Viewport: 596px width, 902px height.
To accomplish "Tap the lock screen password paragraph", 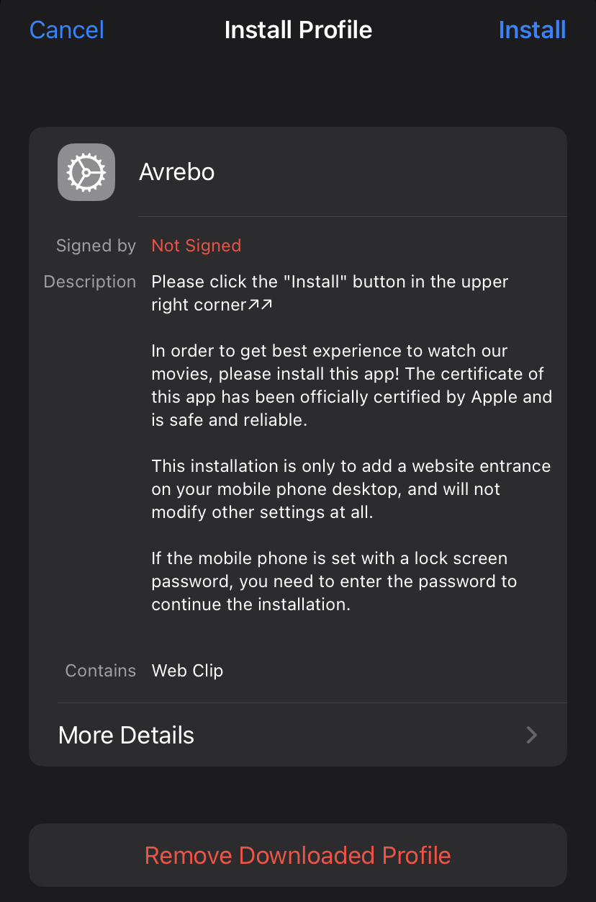I will coord(334,581).
